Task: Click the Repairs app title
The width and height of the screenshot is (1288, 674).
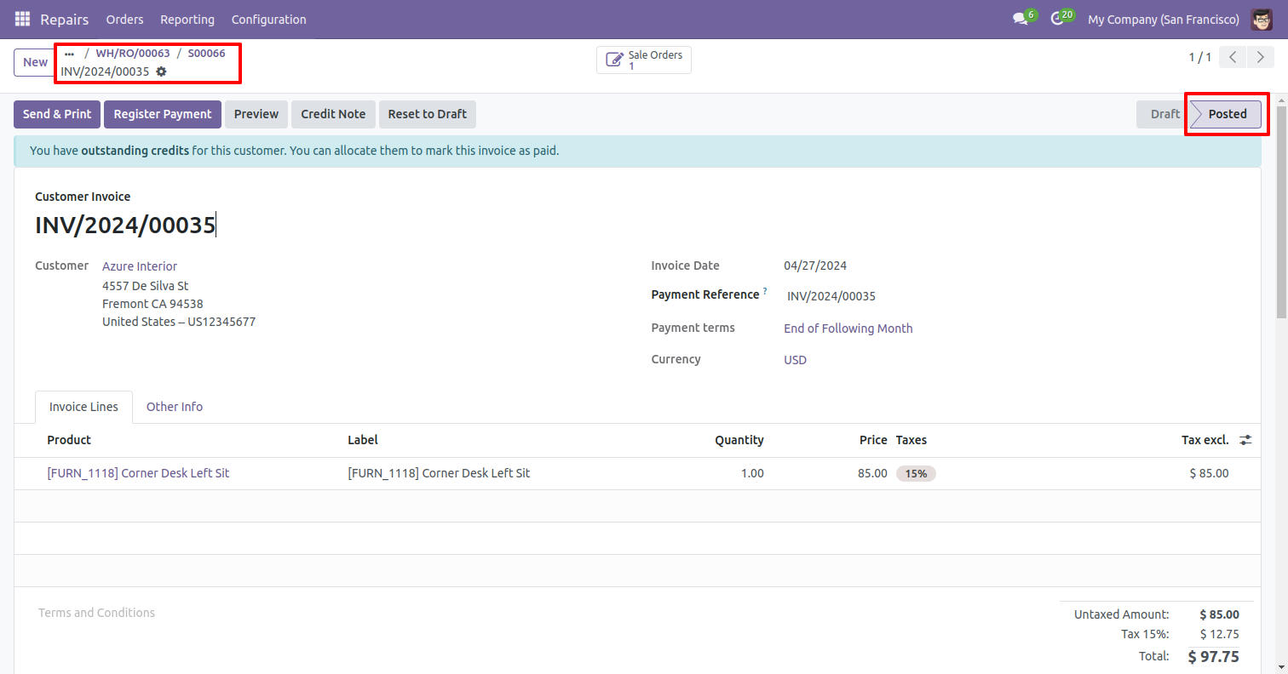Action: 65,19
